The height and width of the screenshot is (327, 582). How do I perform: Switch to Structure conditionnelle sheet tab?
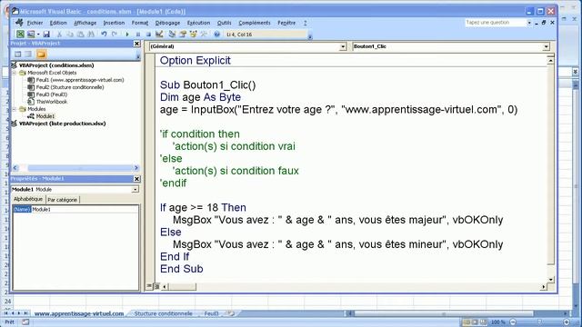point(164,313)
